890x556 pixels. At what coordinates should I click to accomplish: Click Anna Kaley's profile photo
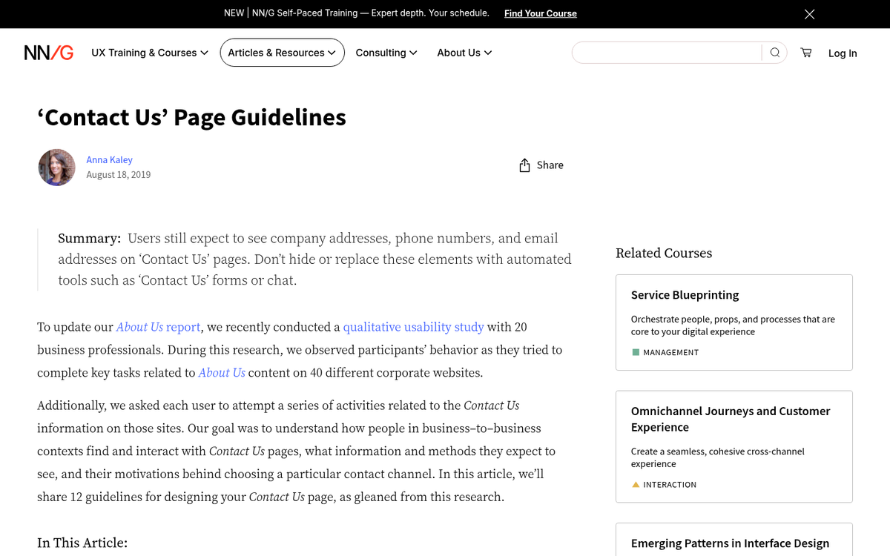coord(56,167)
